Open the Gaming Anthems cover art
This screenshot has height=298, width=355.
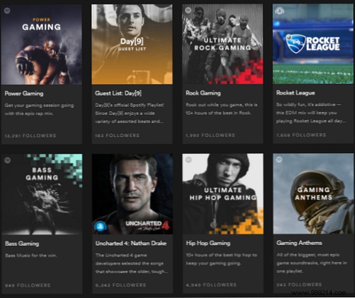(x=314, y=194)
